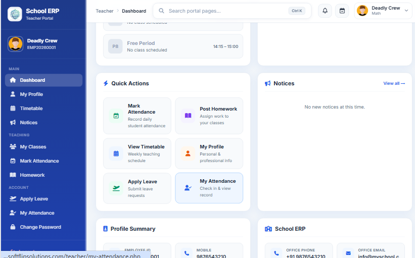Click Timetable calendar icon in sidebar

13,109
